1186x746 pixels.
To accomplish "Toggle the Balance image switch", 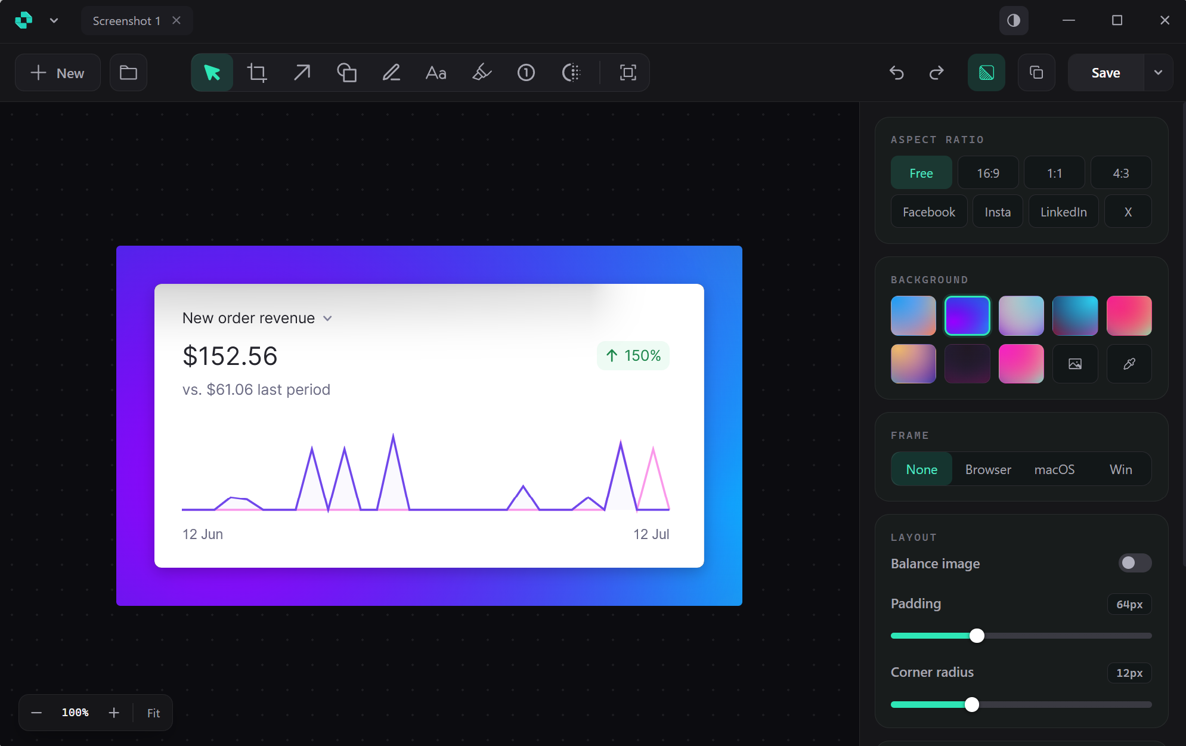I will pyautogui.click(x=1135, y=563).
